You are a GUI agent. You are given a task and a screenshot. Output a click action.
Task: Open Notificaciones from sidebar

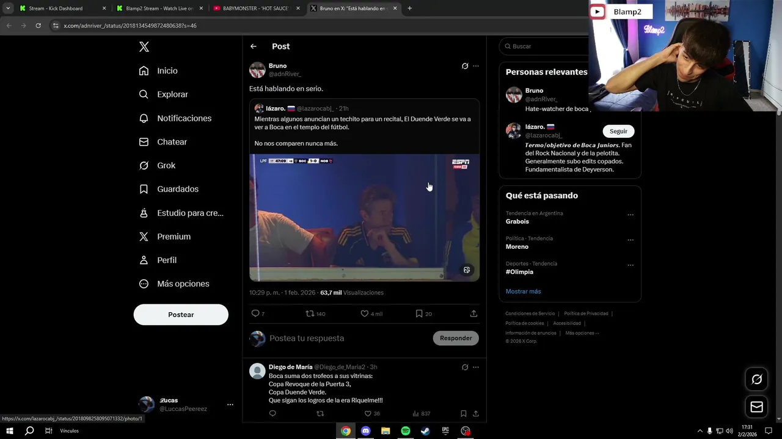(x=175, y=118)
